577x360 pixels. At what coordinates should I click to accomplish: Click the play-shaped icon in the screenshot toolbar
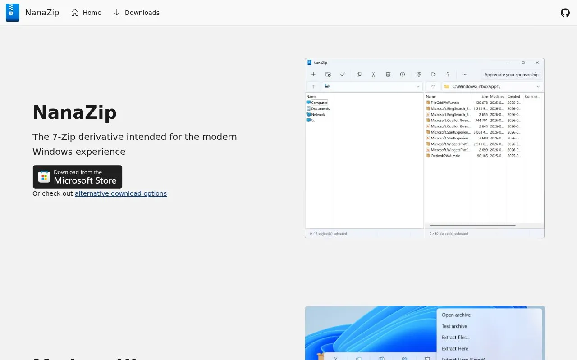click(433, 74)
